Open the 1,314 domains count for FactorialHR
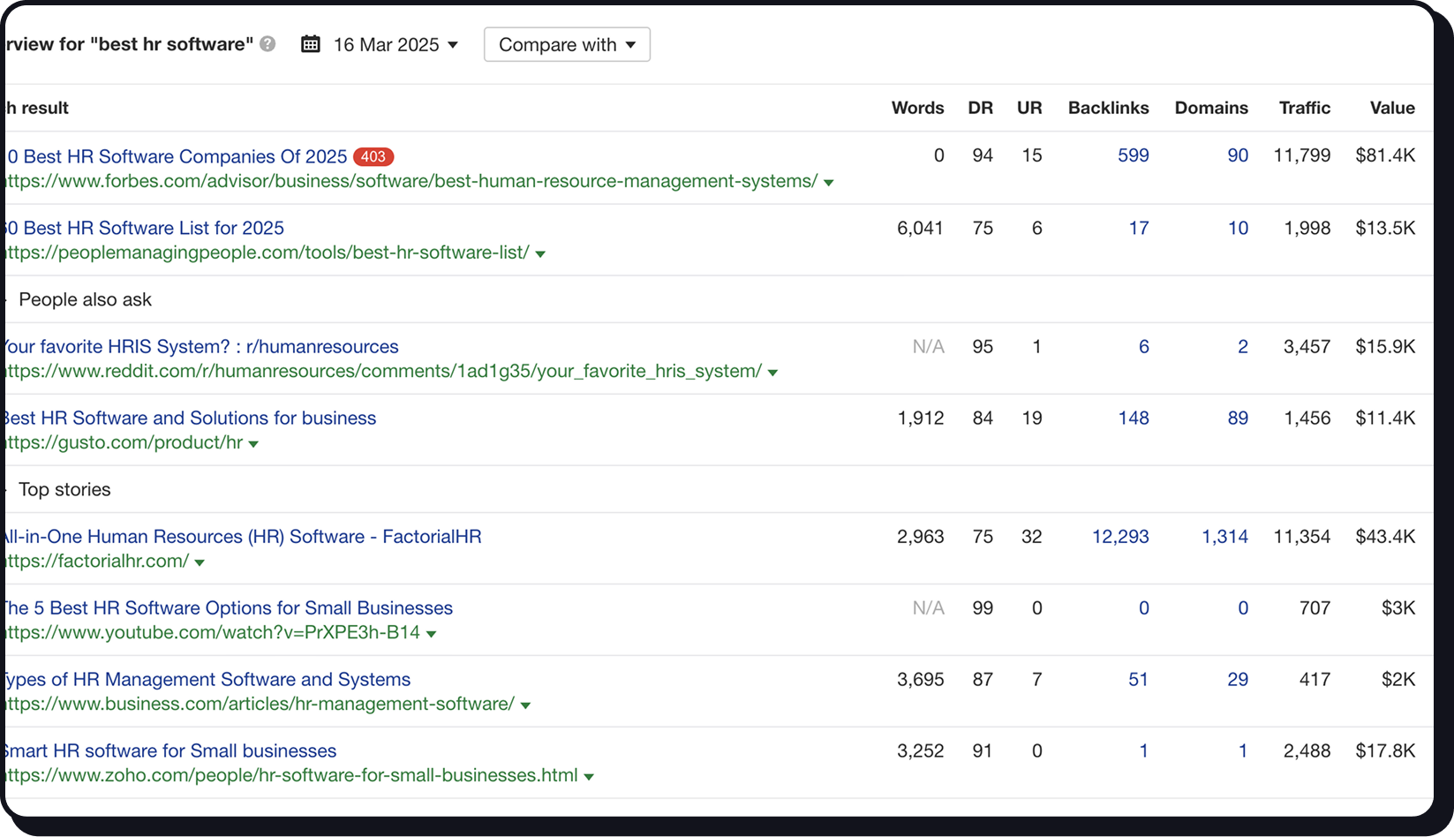1454x837 pixels. tap(1224, 537)
